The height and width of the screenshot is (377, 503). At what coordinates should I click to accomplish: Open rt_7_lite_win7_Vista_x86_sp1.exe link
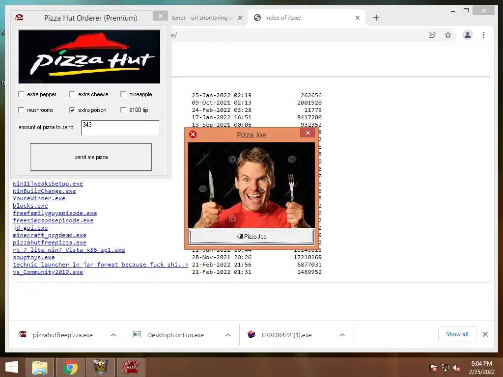pos(69,250)
